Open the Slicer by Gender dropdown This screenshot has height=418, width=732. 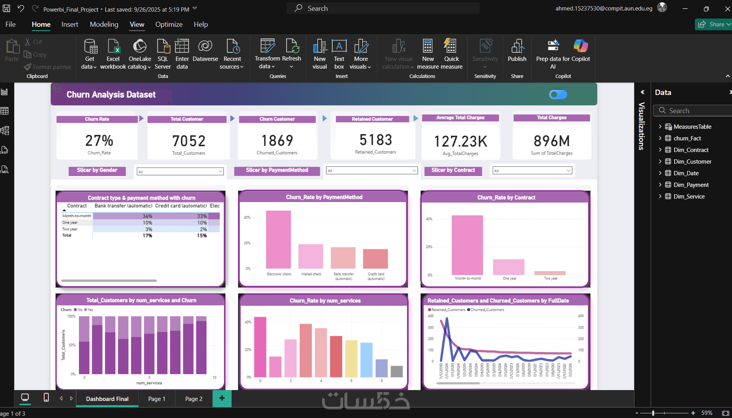180,172
